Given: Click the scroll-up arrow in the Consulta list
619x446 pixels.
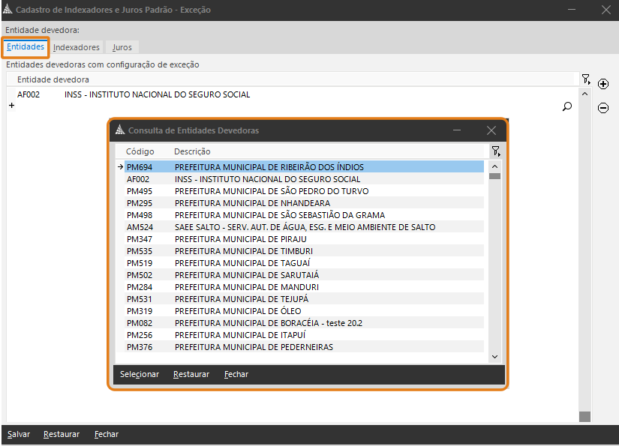Looking at the screenshot, I should pyautogui.click(x=494, y=166).
